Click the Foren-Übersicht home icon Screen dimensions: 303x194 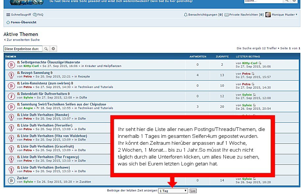pos(8,22)
